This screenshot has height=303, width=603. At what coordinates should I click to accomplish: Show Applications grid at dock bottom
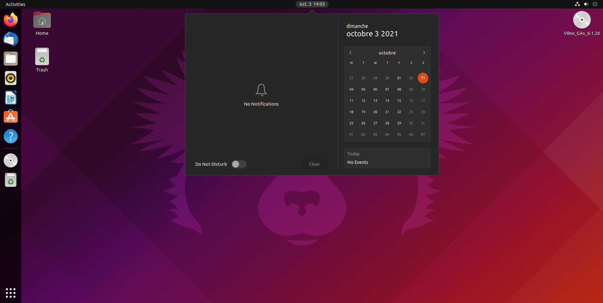[x=11, y=293]
